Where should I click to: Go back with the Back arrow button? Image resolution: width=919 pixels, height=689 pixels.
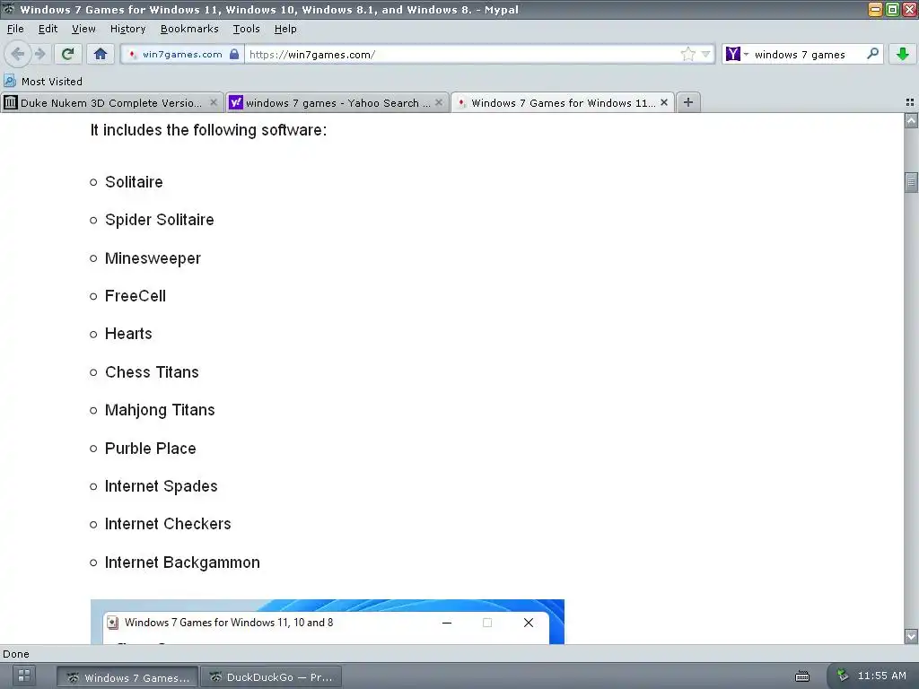[17, 54]
